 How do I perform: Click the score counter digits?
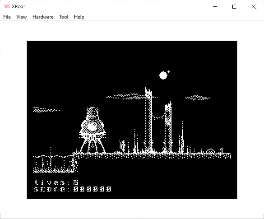point(92,189)
